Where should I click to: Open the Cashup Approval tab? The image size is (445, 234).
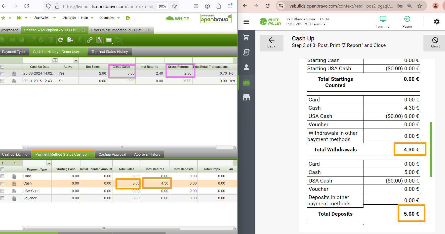pyautogui.click(x=112, y=154)
